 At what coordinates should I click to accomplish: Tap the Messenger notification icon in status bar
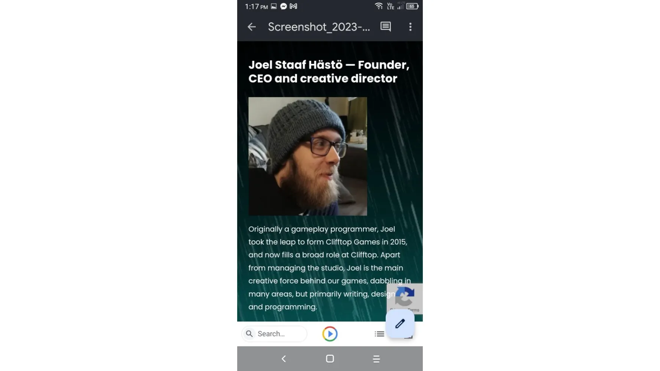[284, 6]
